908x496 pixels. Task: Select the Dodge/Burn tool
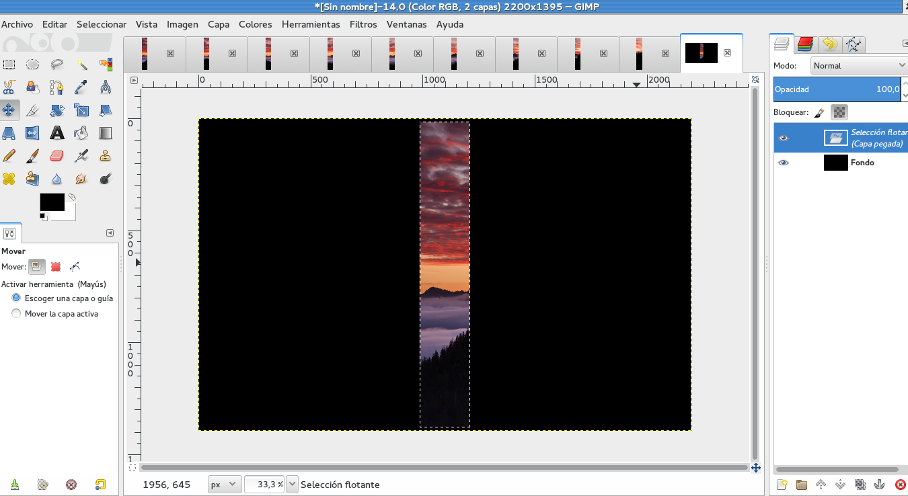106,179
